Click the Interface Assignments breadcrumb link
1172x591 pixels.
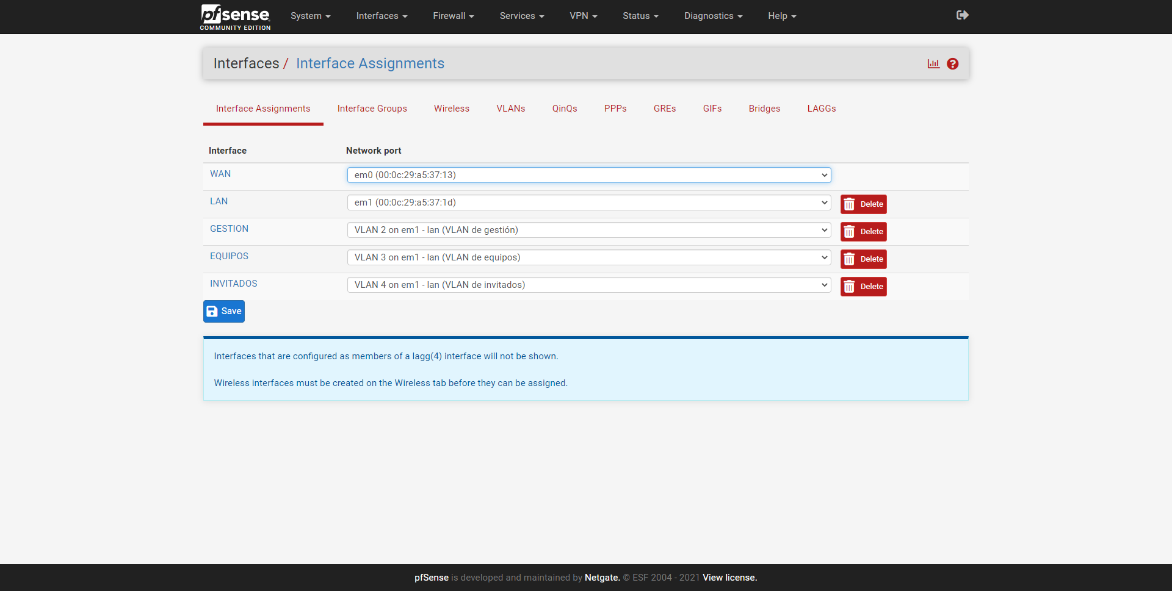click(370, 63)
